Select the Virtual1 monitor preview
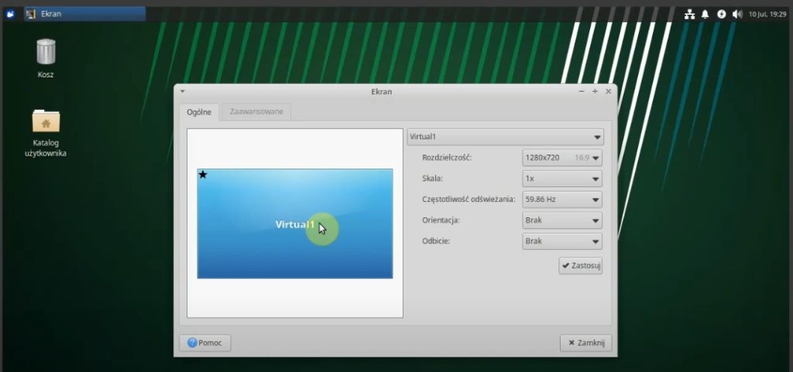793x372 pixels. point(295,224)
